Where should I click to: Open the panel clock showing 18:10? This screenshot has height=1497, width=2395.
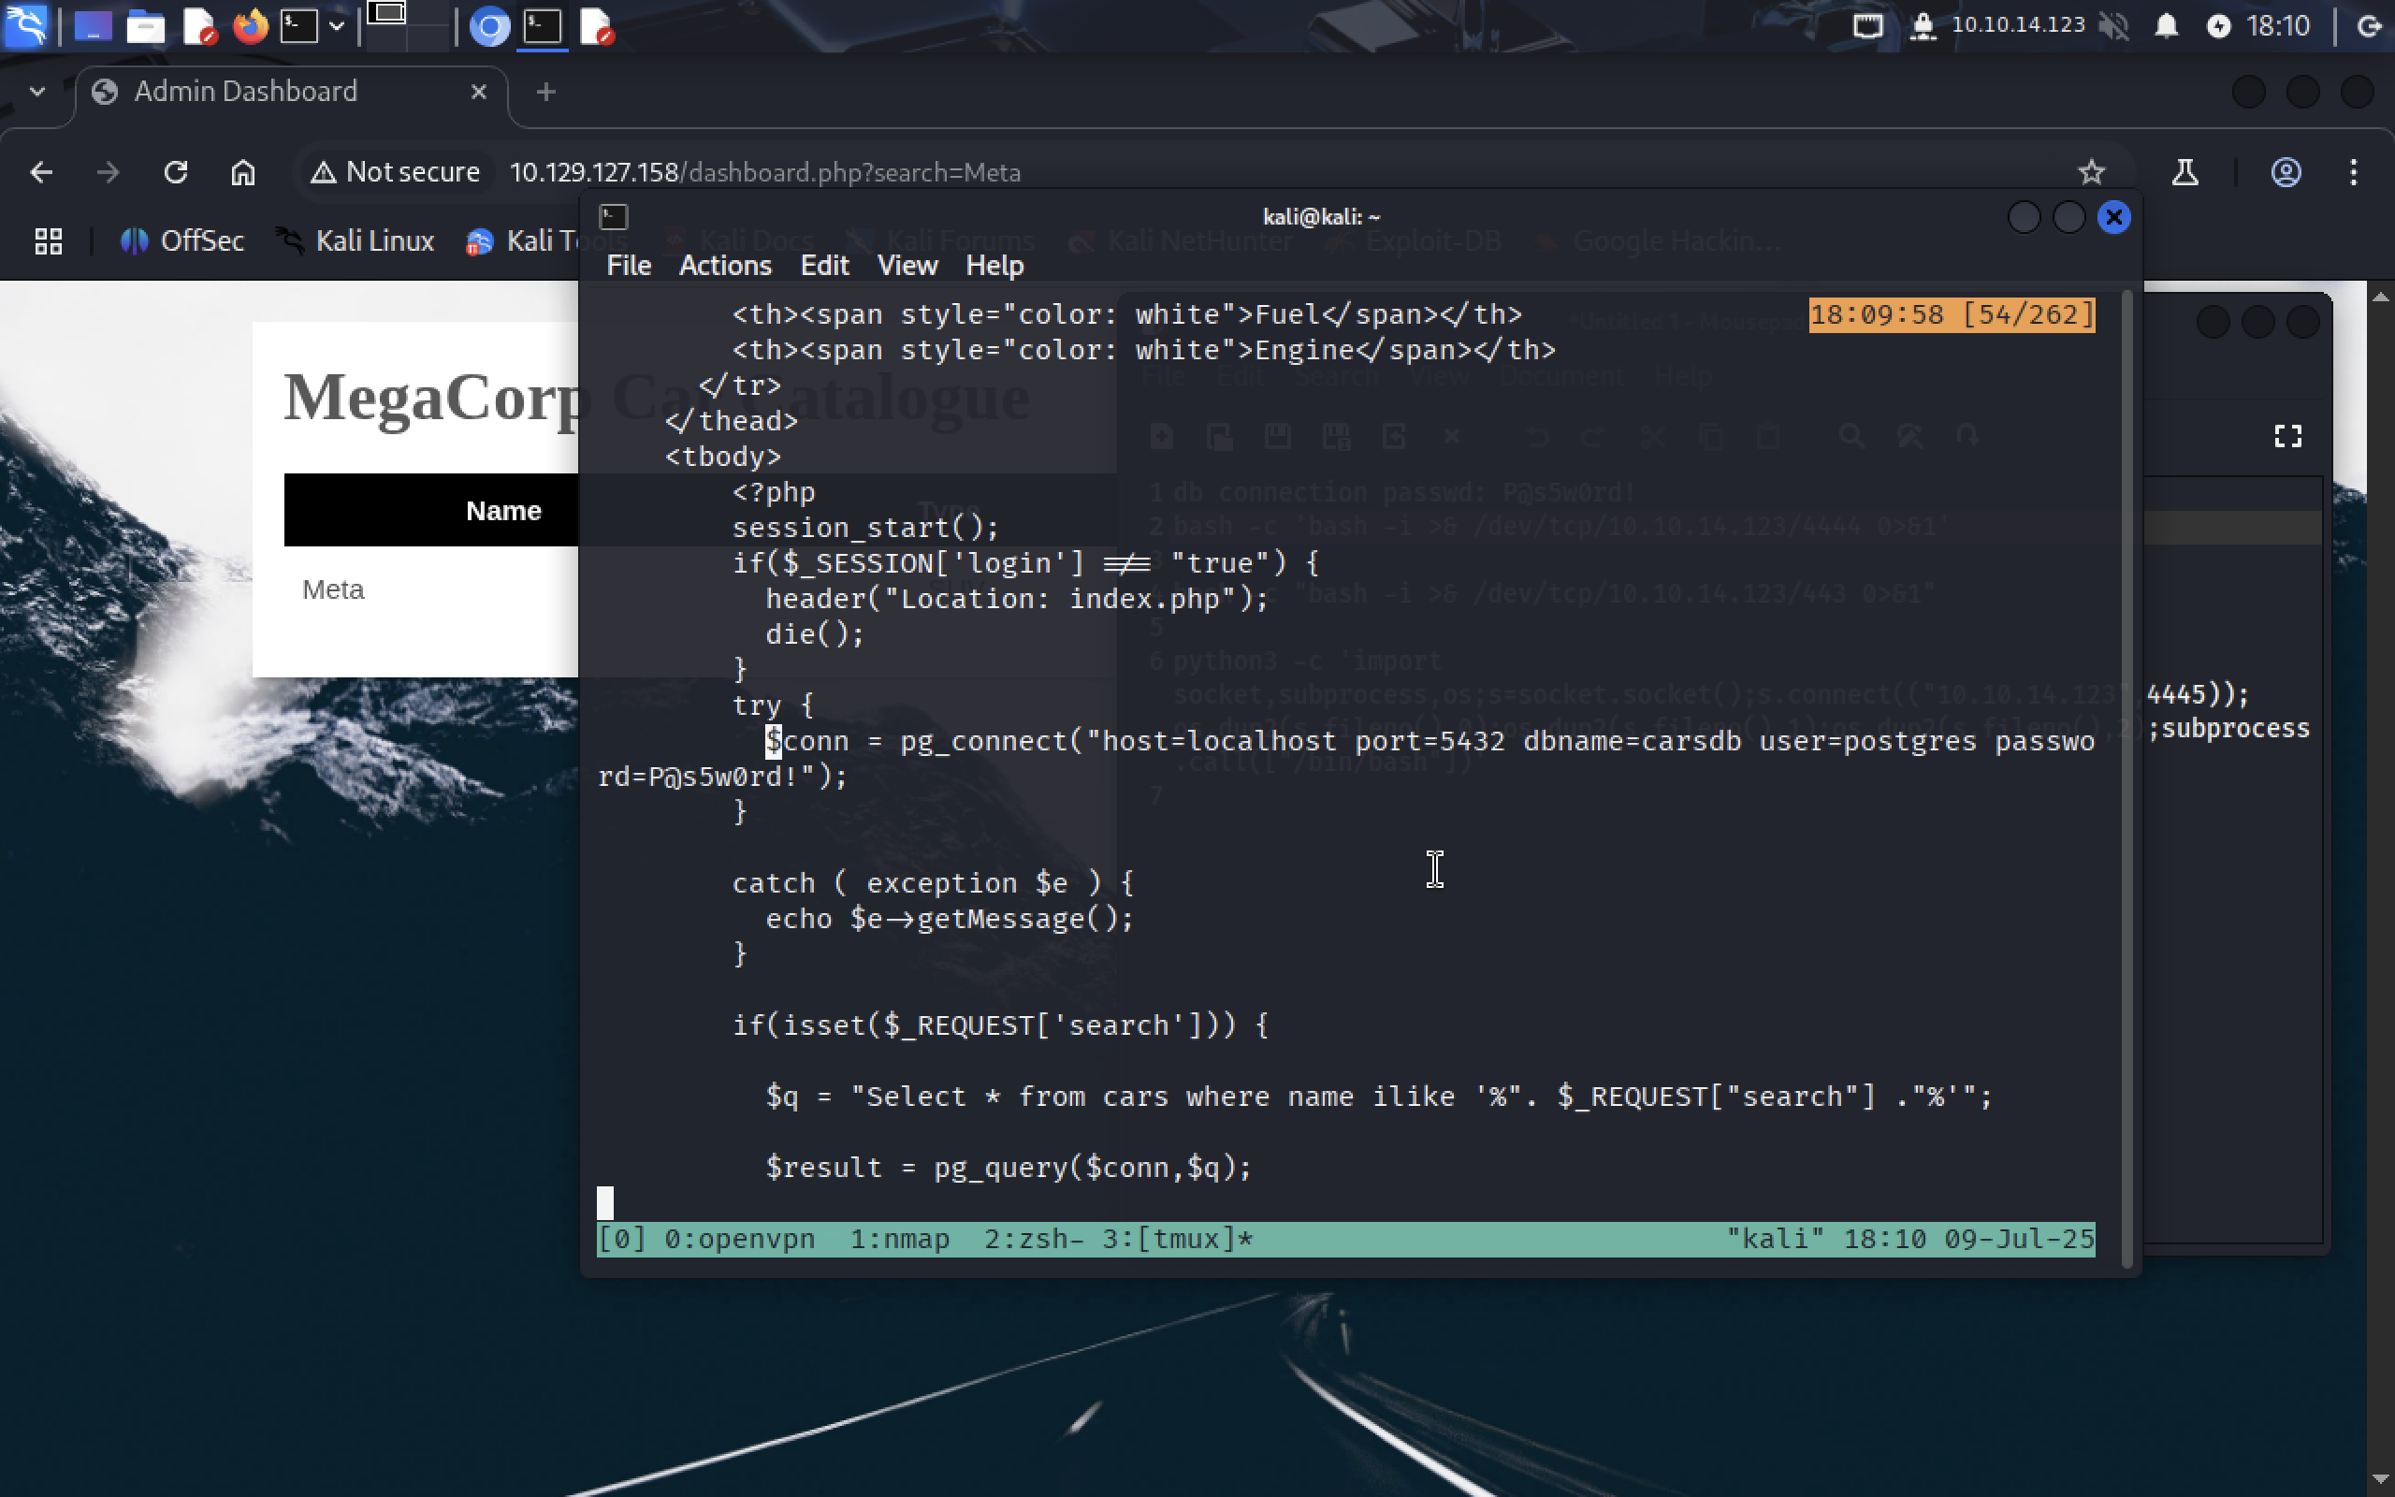[2277, 26]
